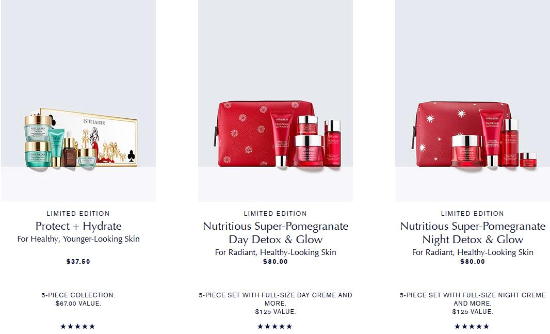The width and height of the screenshot is (550, 334).
Task: Open the Day Detox & Glow product image
Action: click(x=276, y=101)
